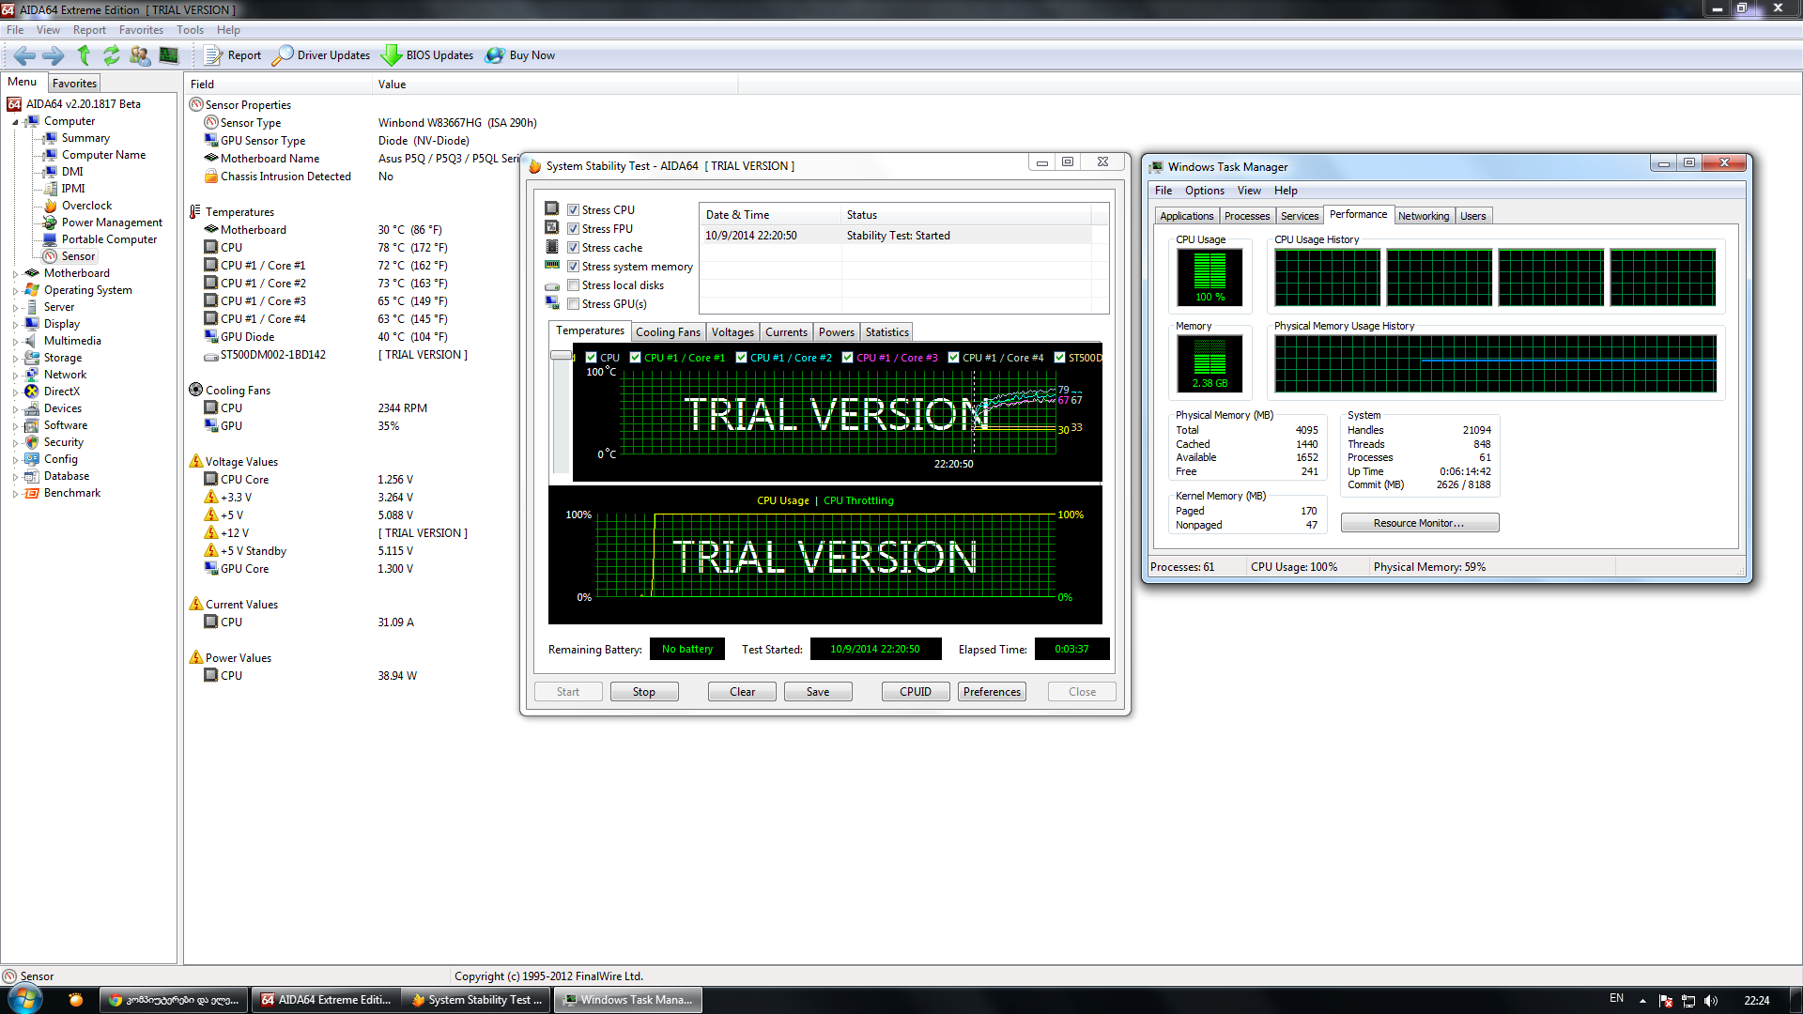Collapse the Computer tree node
This screenshot has width=1803, height=1014.
(x=15, y=122)
